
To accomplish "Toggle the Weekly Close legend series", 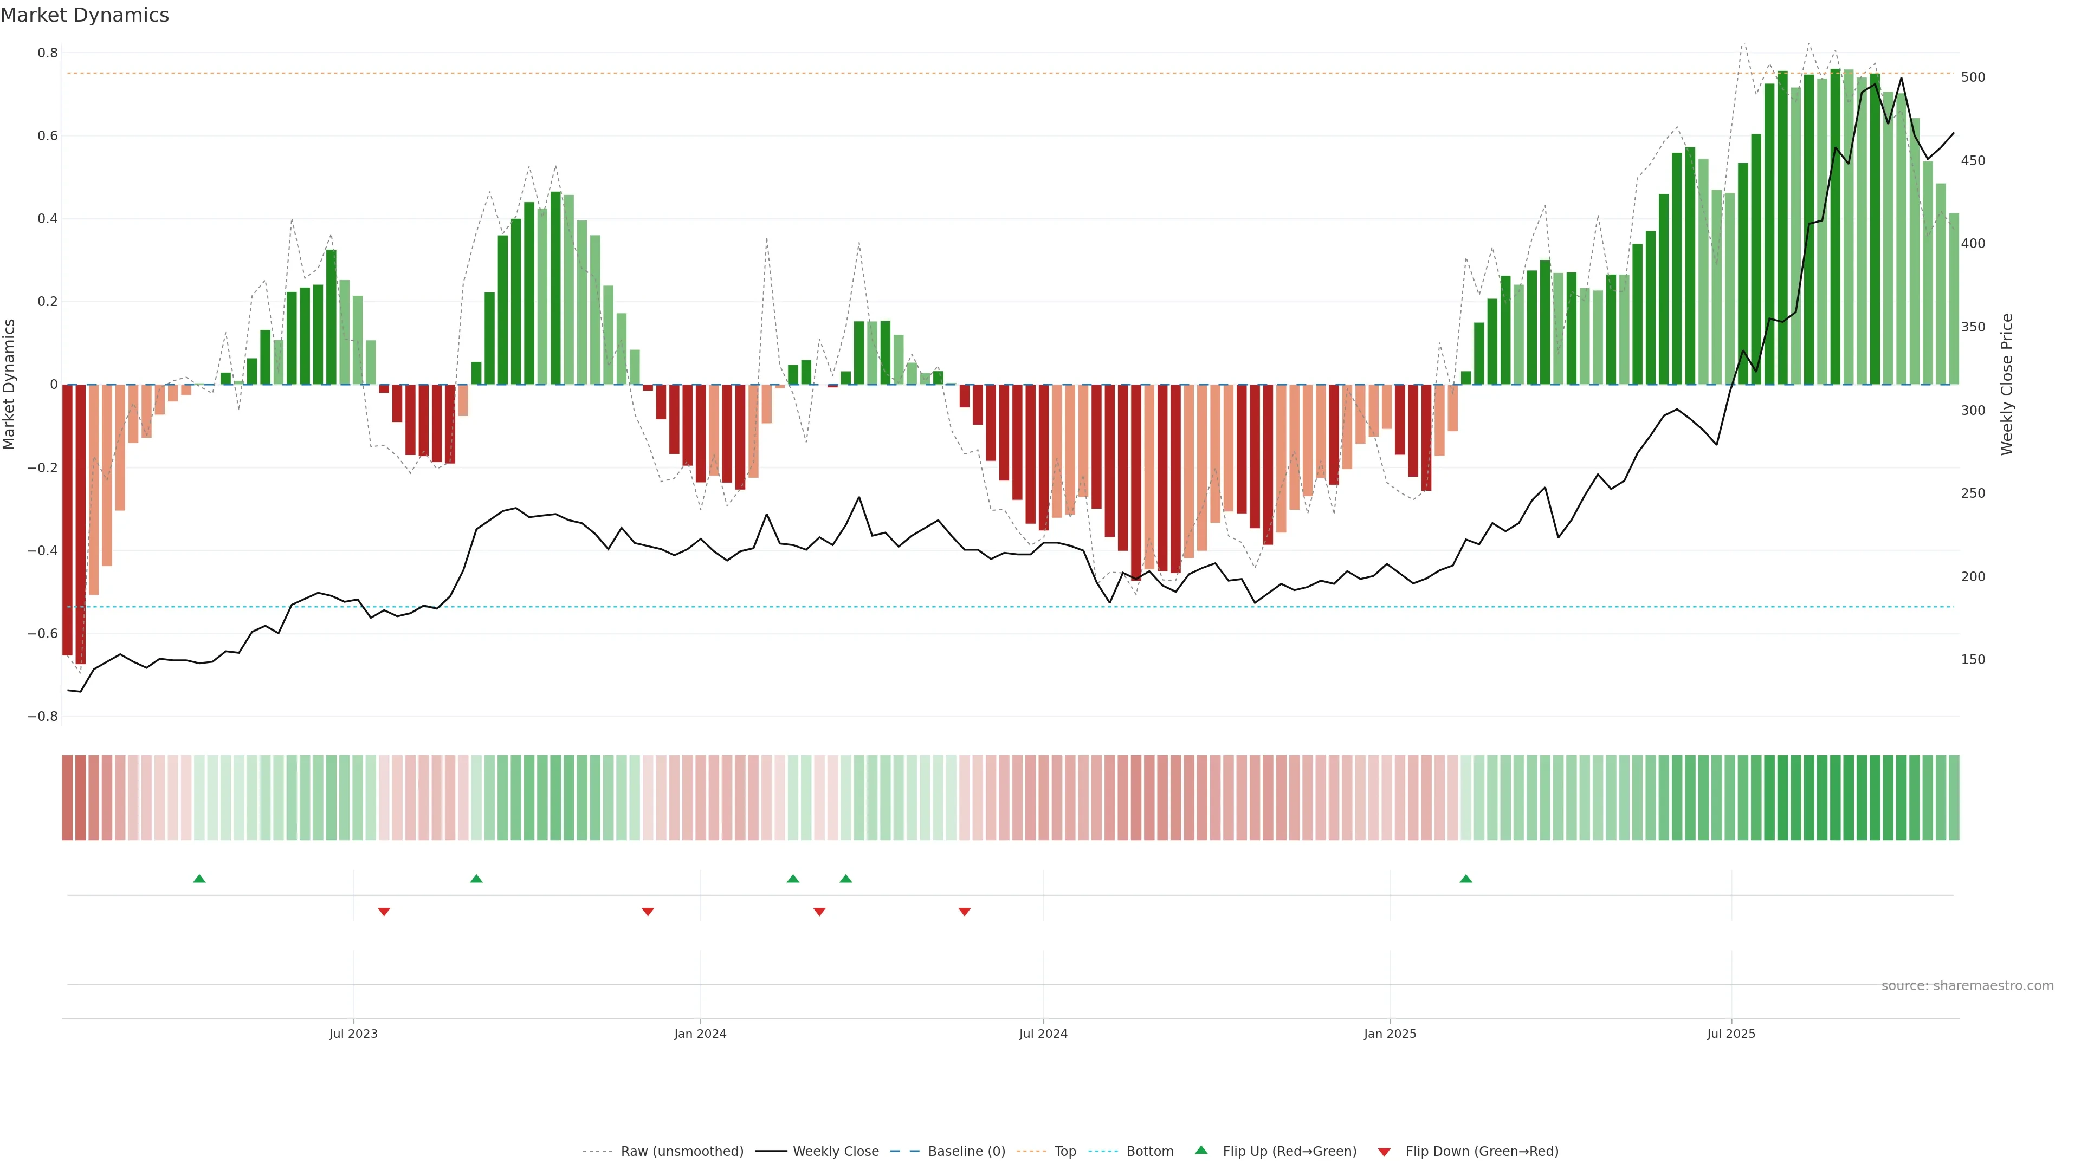I will tap(835, 1150).
